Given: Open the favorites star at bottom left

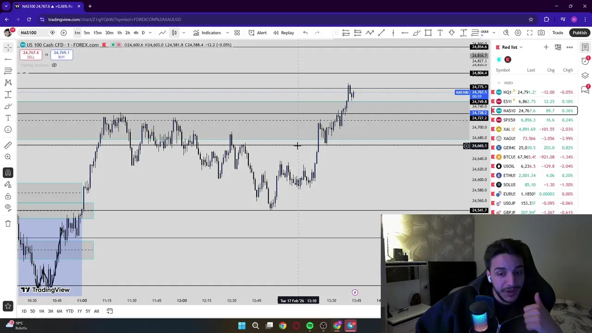Looking at the screenshot, I should pyautogui.click(x=8, y=306).
